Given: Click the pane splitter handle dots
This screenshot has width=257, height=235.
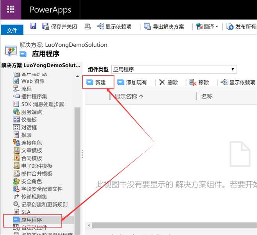Looking at the screenshot, I should 82,154.
